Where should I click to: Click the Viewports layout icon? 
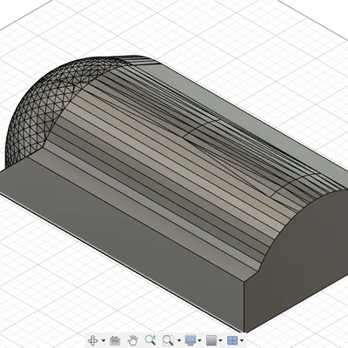[x=232, y=340]
